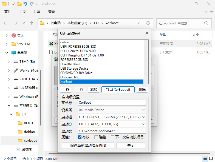Open the GPT1: FAT32 partition dropdown

pos(112,124)
